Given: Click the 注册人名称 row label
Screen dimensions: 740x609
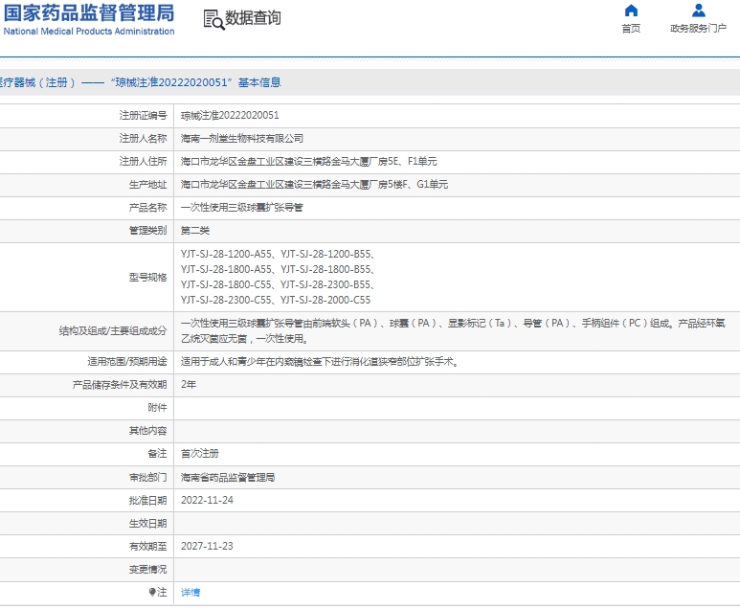Looking at the screenshot, I should [x=143, y=138].
